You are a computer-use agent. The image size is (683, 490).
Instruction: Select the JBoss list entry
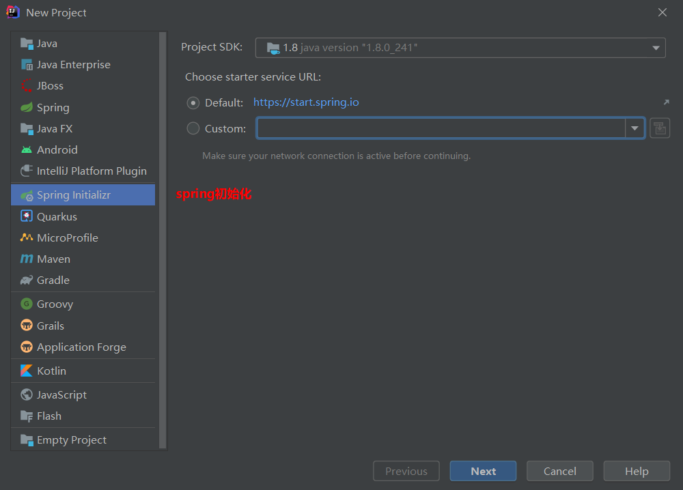[x=83, y=86]
